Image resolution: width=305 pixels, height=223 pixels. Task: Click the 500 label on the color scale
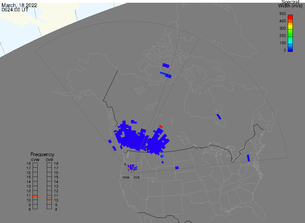tap(282, 14)
